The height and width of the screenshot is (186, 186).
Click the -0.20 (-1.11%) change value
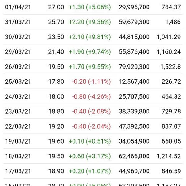coord(91,82)
